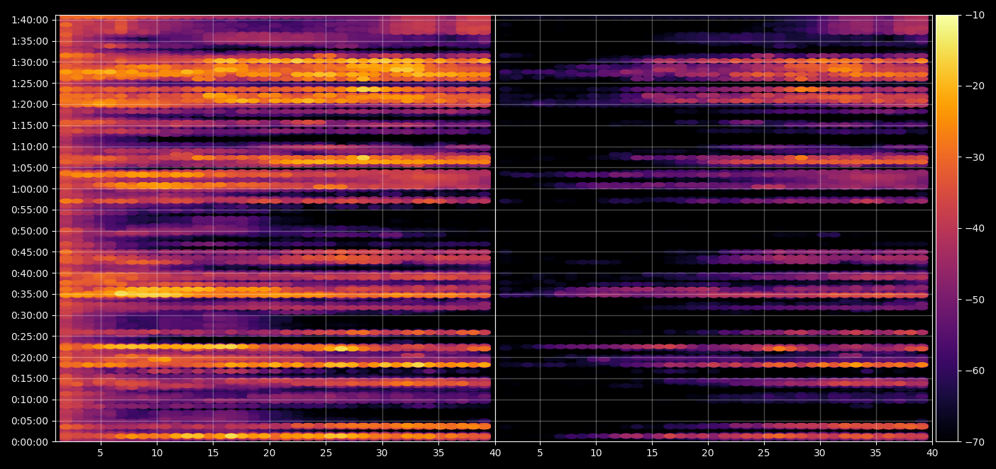Click the "1:30:00" y-axis label
This screenshot has height=469, width=996.
(x=30, y=62)
